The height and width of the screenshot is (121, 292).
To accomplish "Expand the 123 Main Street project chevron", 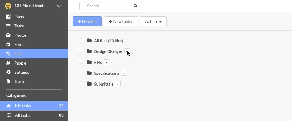I will (59, 6).
